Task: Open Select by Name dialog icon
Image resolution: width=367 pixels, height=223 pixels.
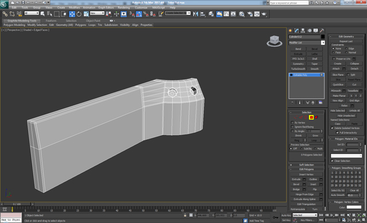Action: [49, 14]
